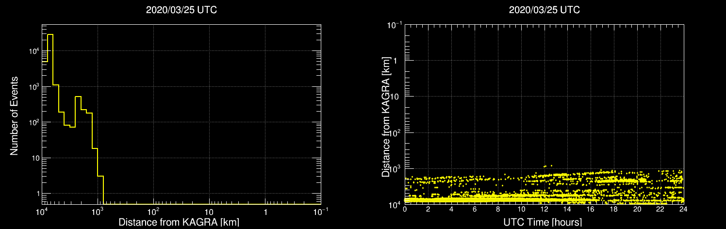
Task: Click the 14 hour tick on the UTC axis
Action: pos(568,210)
